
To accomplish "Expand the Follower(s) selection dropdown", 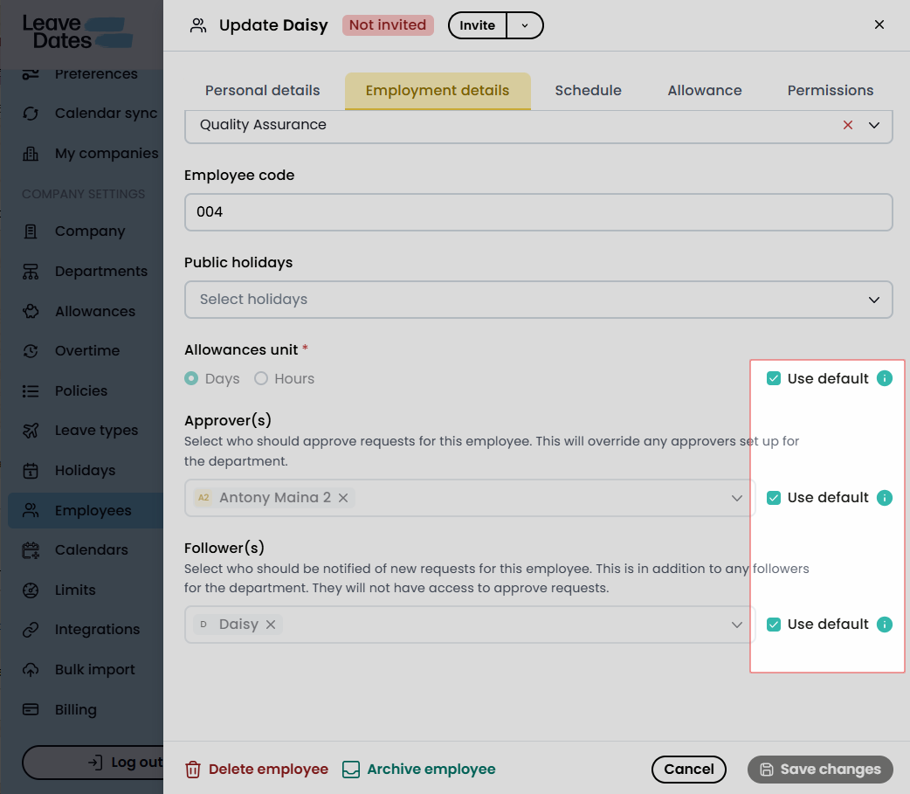I will [737, 625].
